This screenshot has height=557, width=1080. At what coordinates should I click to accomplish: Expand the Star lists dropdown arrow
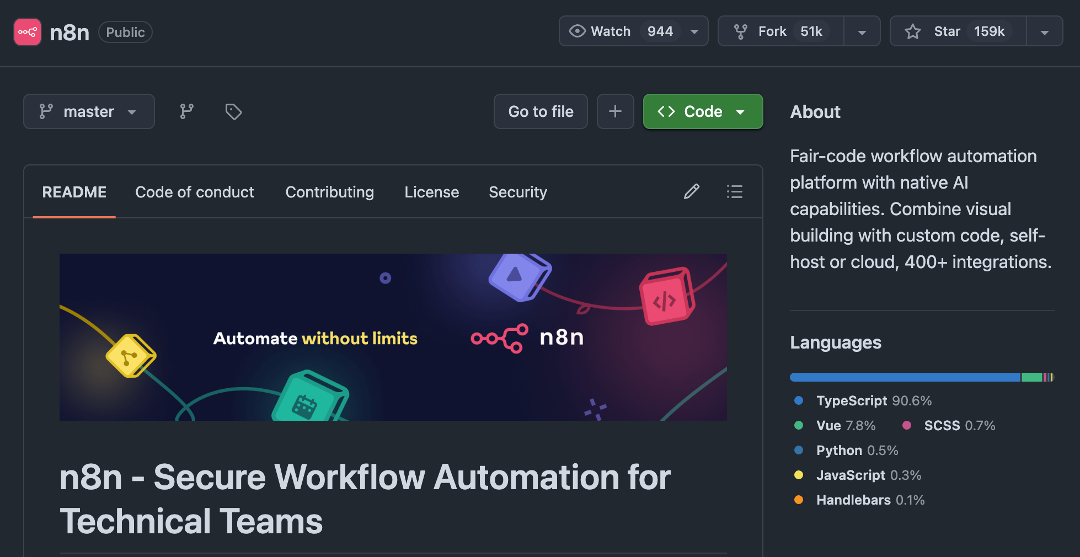(1045, 32)
